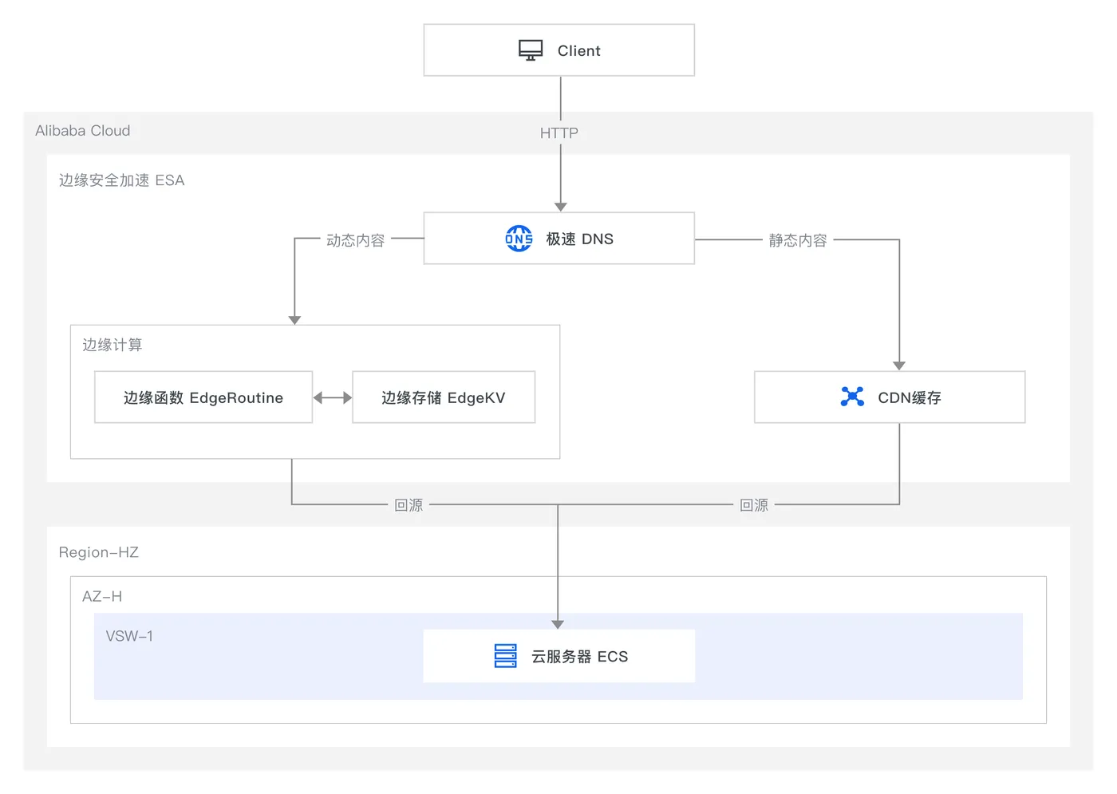This screenshot has height=794, width=1117.
Task: Click the Alibaba Cloud container label
Action: [x=83, y=131]
